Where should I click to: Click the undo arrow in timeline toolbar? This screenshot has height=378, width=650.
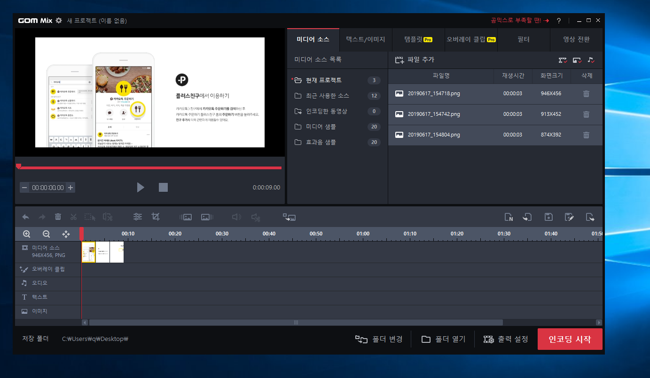point(26,217)
